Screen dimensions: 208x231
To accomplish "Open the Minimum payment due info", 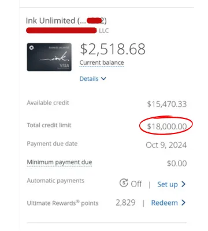I will point(60,162).
